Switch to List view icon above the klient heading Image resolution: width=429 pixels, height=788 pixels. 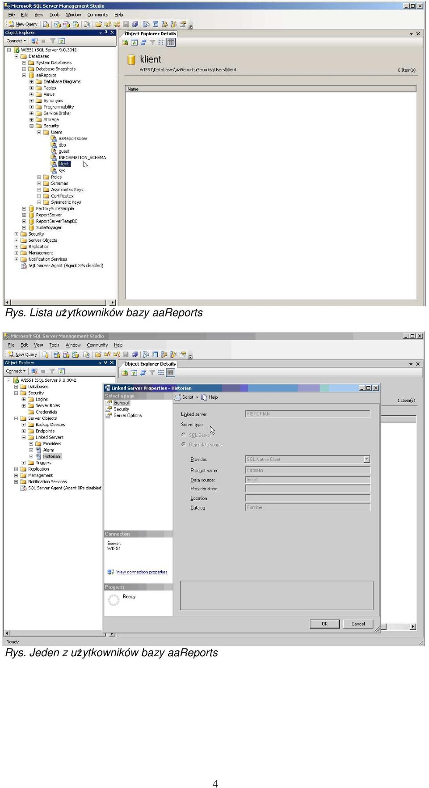[161, 42]
